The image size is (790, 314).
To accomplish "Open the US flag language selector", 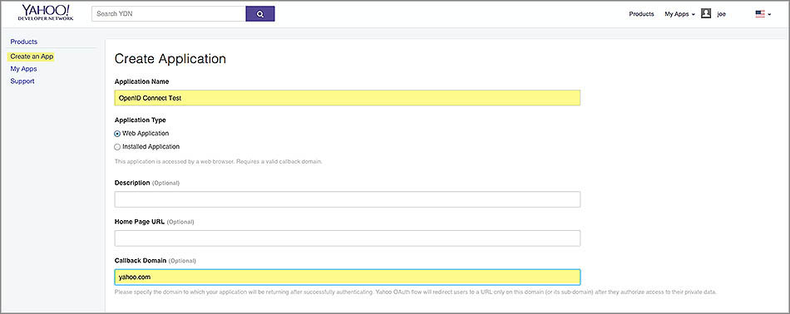I will [x=763, y=14].
